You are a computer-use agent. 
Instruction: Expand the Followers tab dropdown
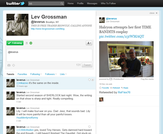51,74
